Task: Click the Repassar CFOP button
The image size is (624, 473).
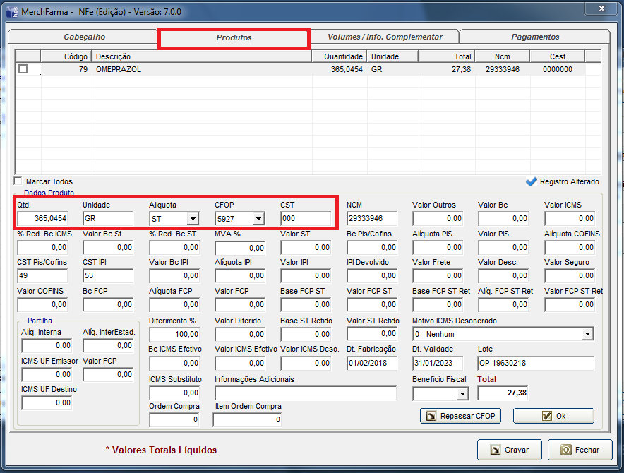Action: point(460,416)
